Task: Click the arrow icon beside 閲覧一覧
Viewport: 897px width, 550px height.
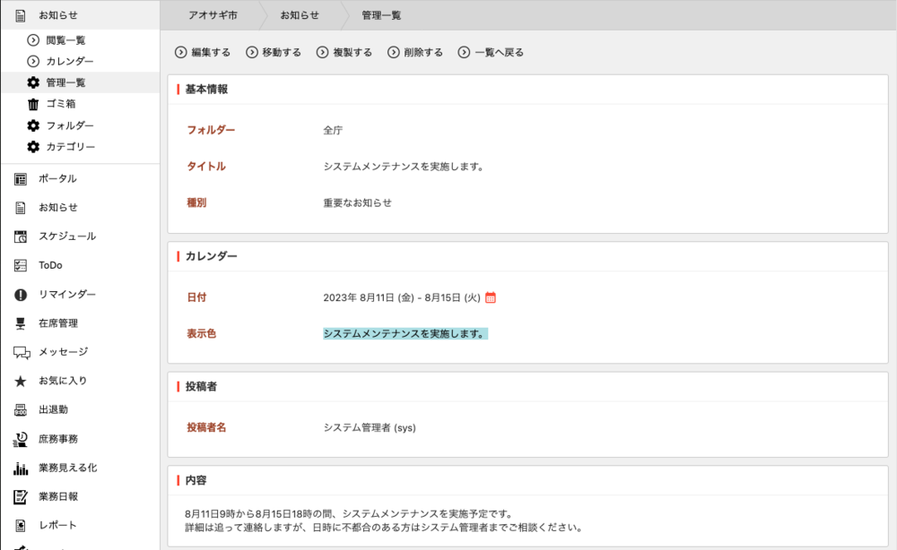Action: [33, 40]
